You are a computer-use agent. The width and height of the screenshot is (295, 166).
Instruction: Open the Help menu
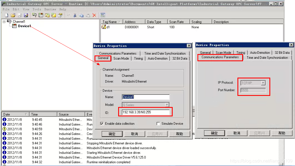63,9
